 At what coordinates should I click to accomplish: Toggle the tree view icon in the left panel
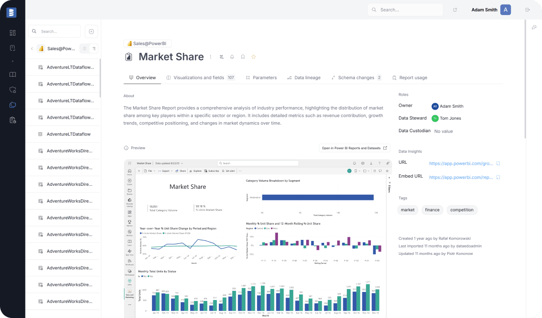[94, 48]
